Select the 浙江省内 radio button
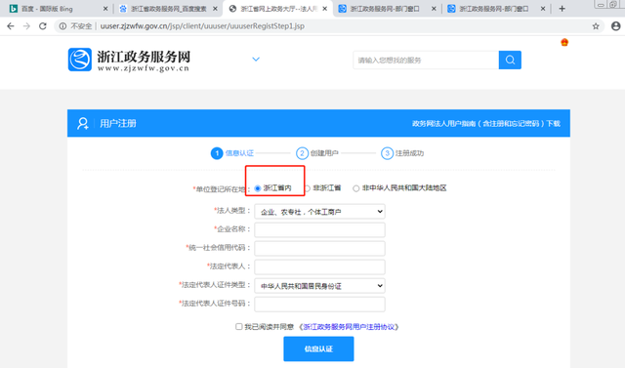This screenshot has width=625, height=368. click(258, 188)
